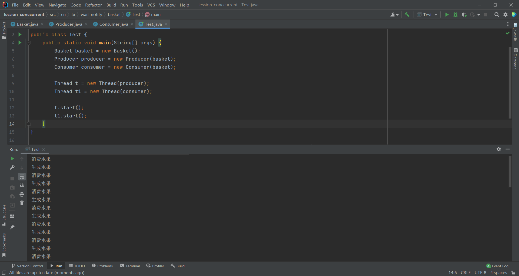Click the Exit icon in Run panel
The width and height of the screenshot is (519, 276).
tap(12, 205)
